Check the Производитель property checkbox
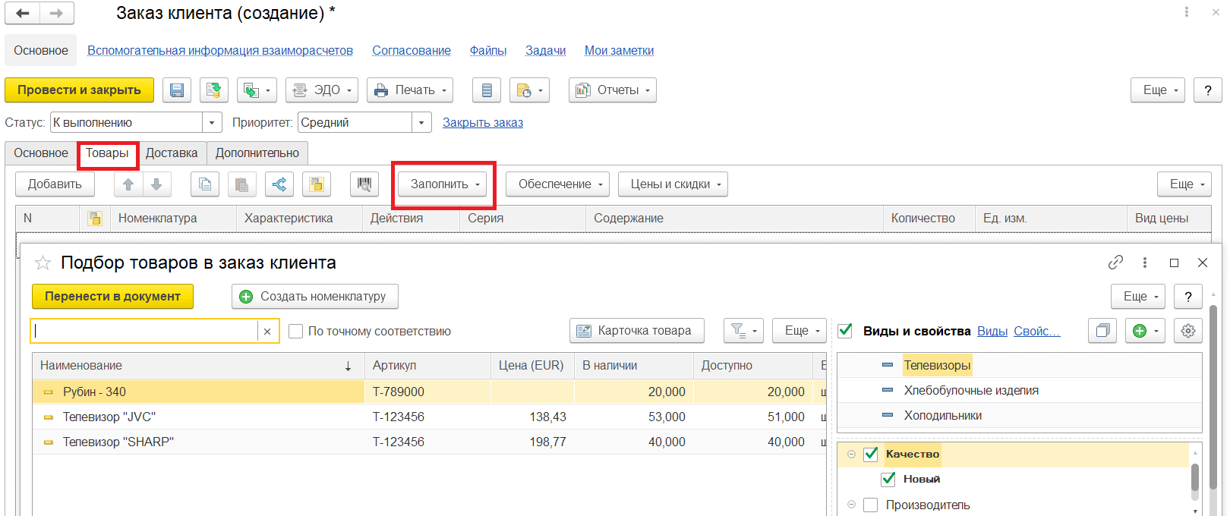 coord(871,505)
